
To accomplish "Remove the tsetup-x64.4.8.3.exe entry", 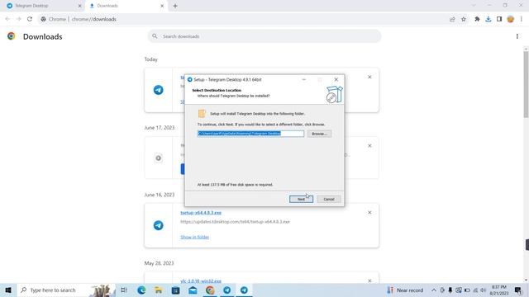I will point(369,213).
